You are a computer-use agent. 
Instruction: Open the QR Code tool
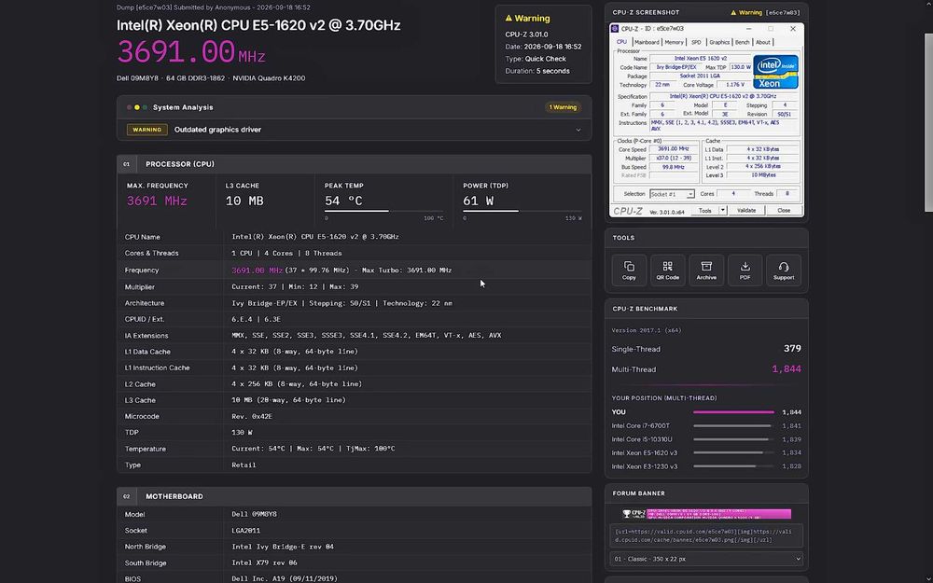668,271
